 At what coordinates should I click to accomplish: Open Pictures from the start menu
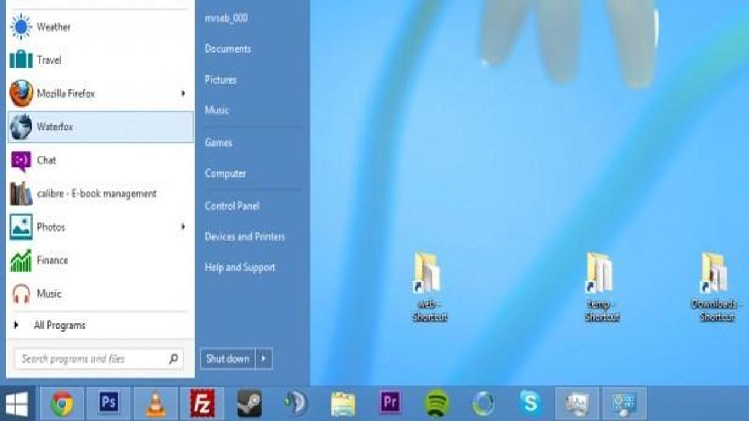(x=221, y=80)
